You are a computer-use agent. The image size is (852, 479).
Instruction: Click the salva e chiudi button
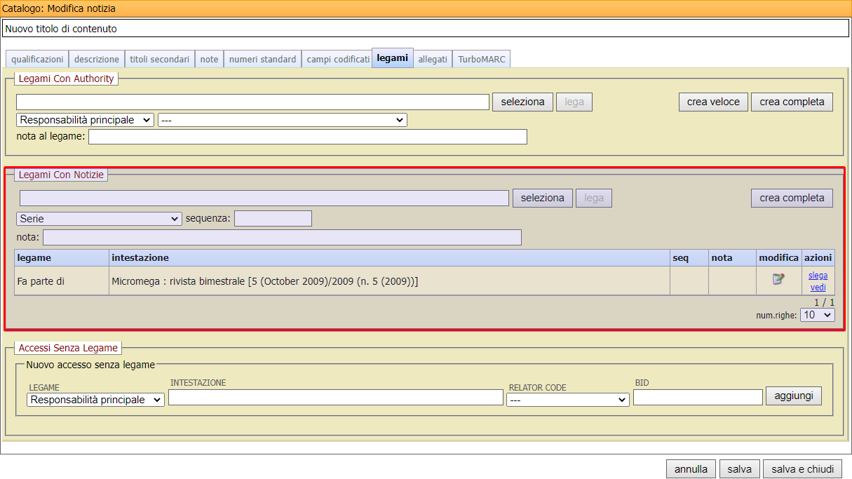pos(802,469)
